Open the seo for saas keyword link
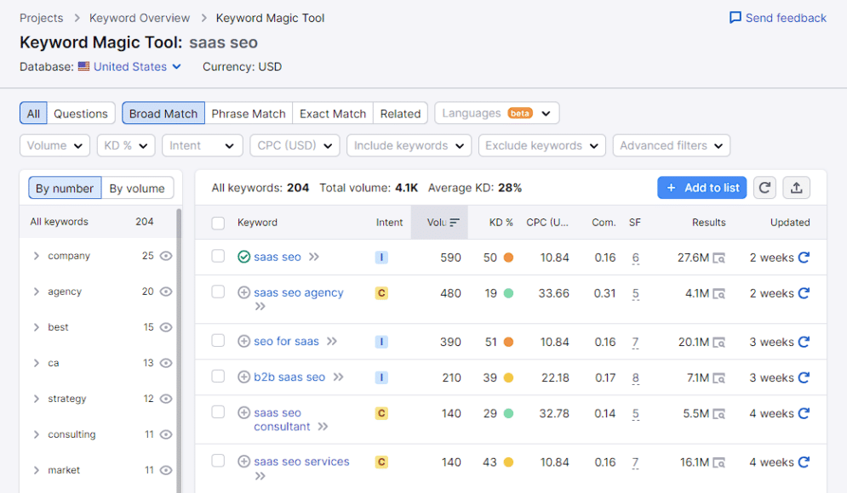 coord(288,341)
